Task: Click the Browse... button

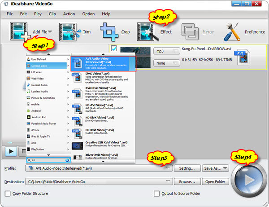Action: click(x=187, y=181)
